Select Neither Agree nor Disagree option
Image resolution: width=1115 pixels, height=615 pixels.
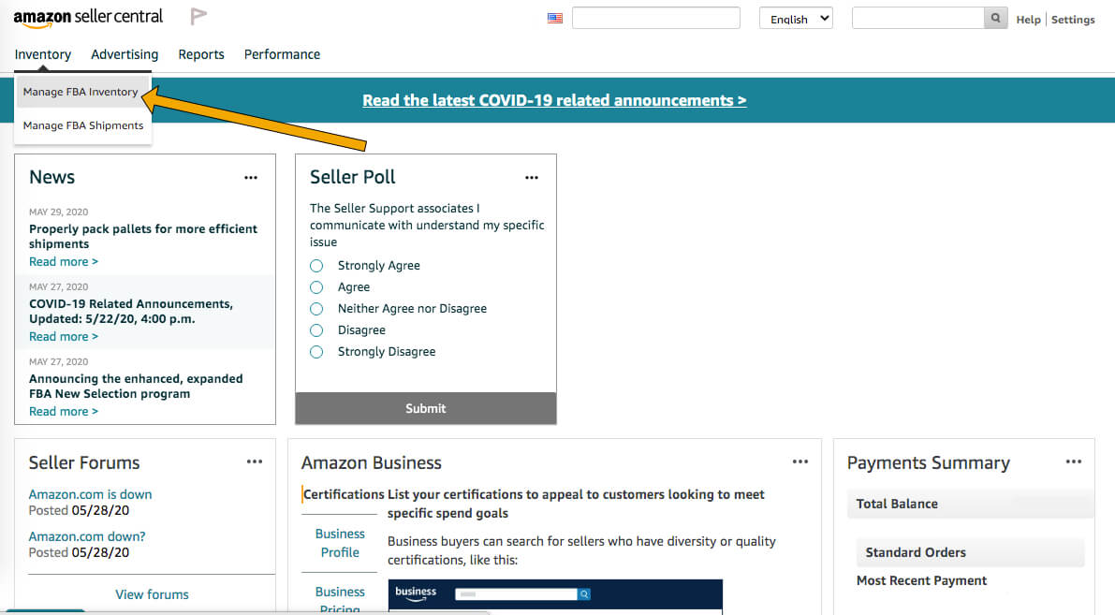click(315, 308)
